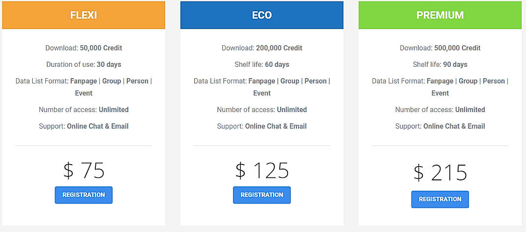Click the $ 75 price
Viewport: 526px width, 232px height.
click(x=84, y=170)
